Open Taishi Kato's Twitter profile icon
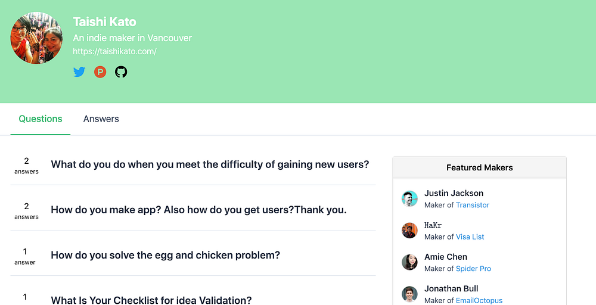This screenshot has height=305, width=596. coord(79,72)
